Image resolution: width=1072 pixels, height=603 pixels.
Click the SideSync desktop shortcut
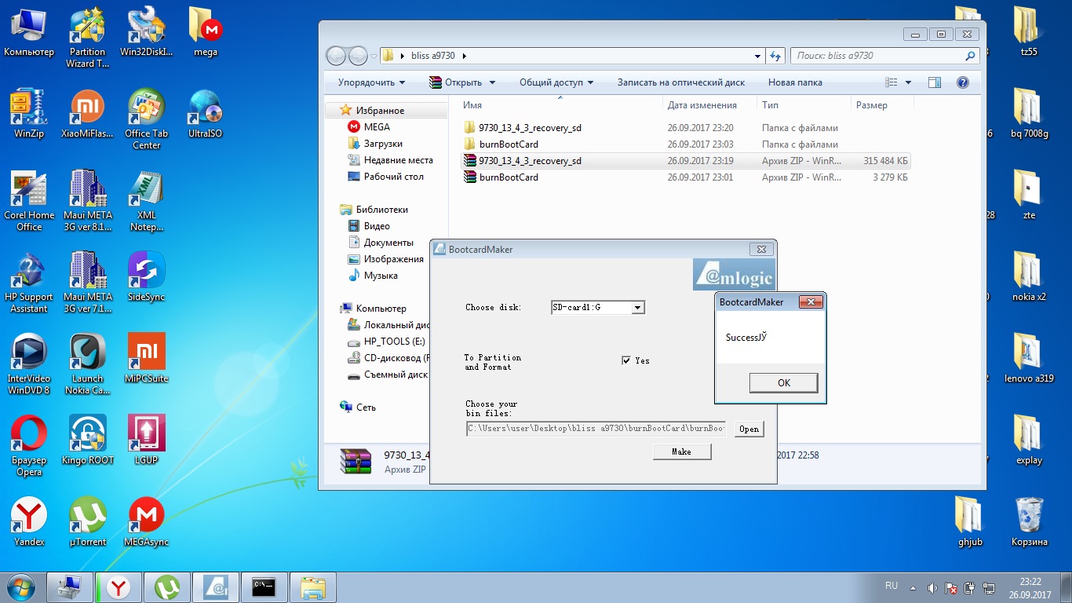pyautogui.click(x=146, y=277)
